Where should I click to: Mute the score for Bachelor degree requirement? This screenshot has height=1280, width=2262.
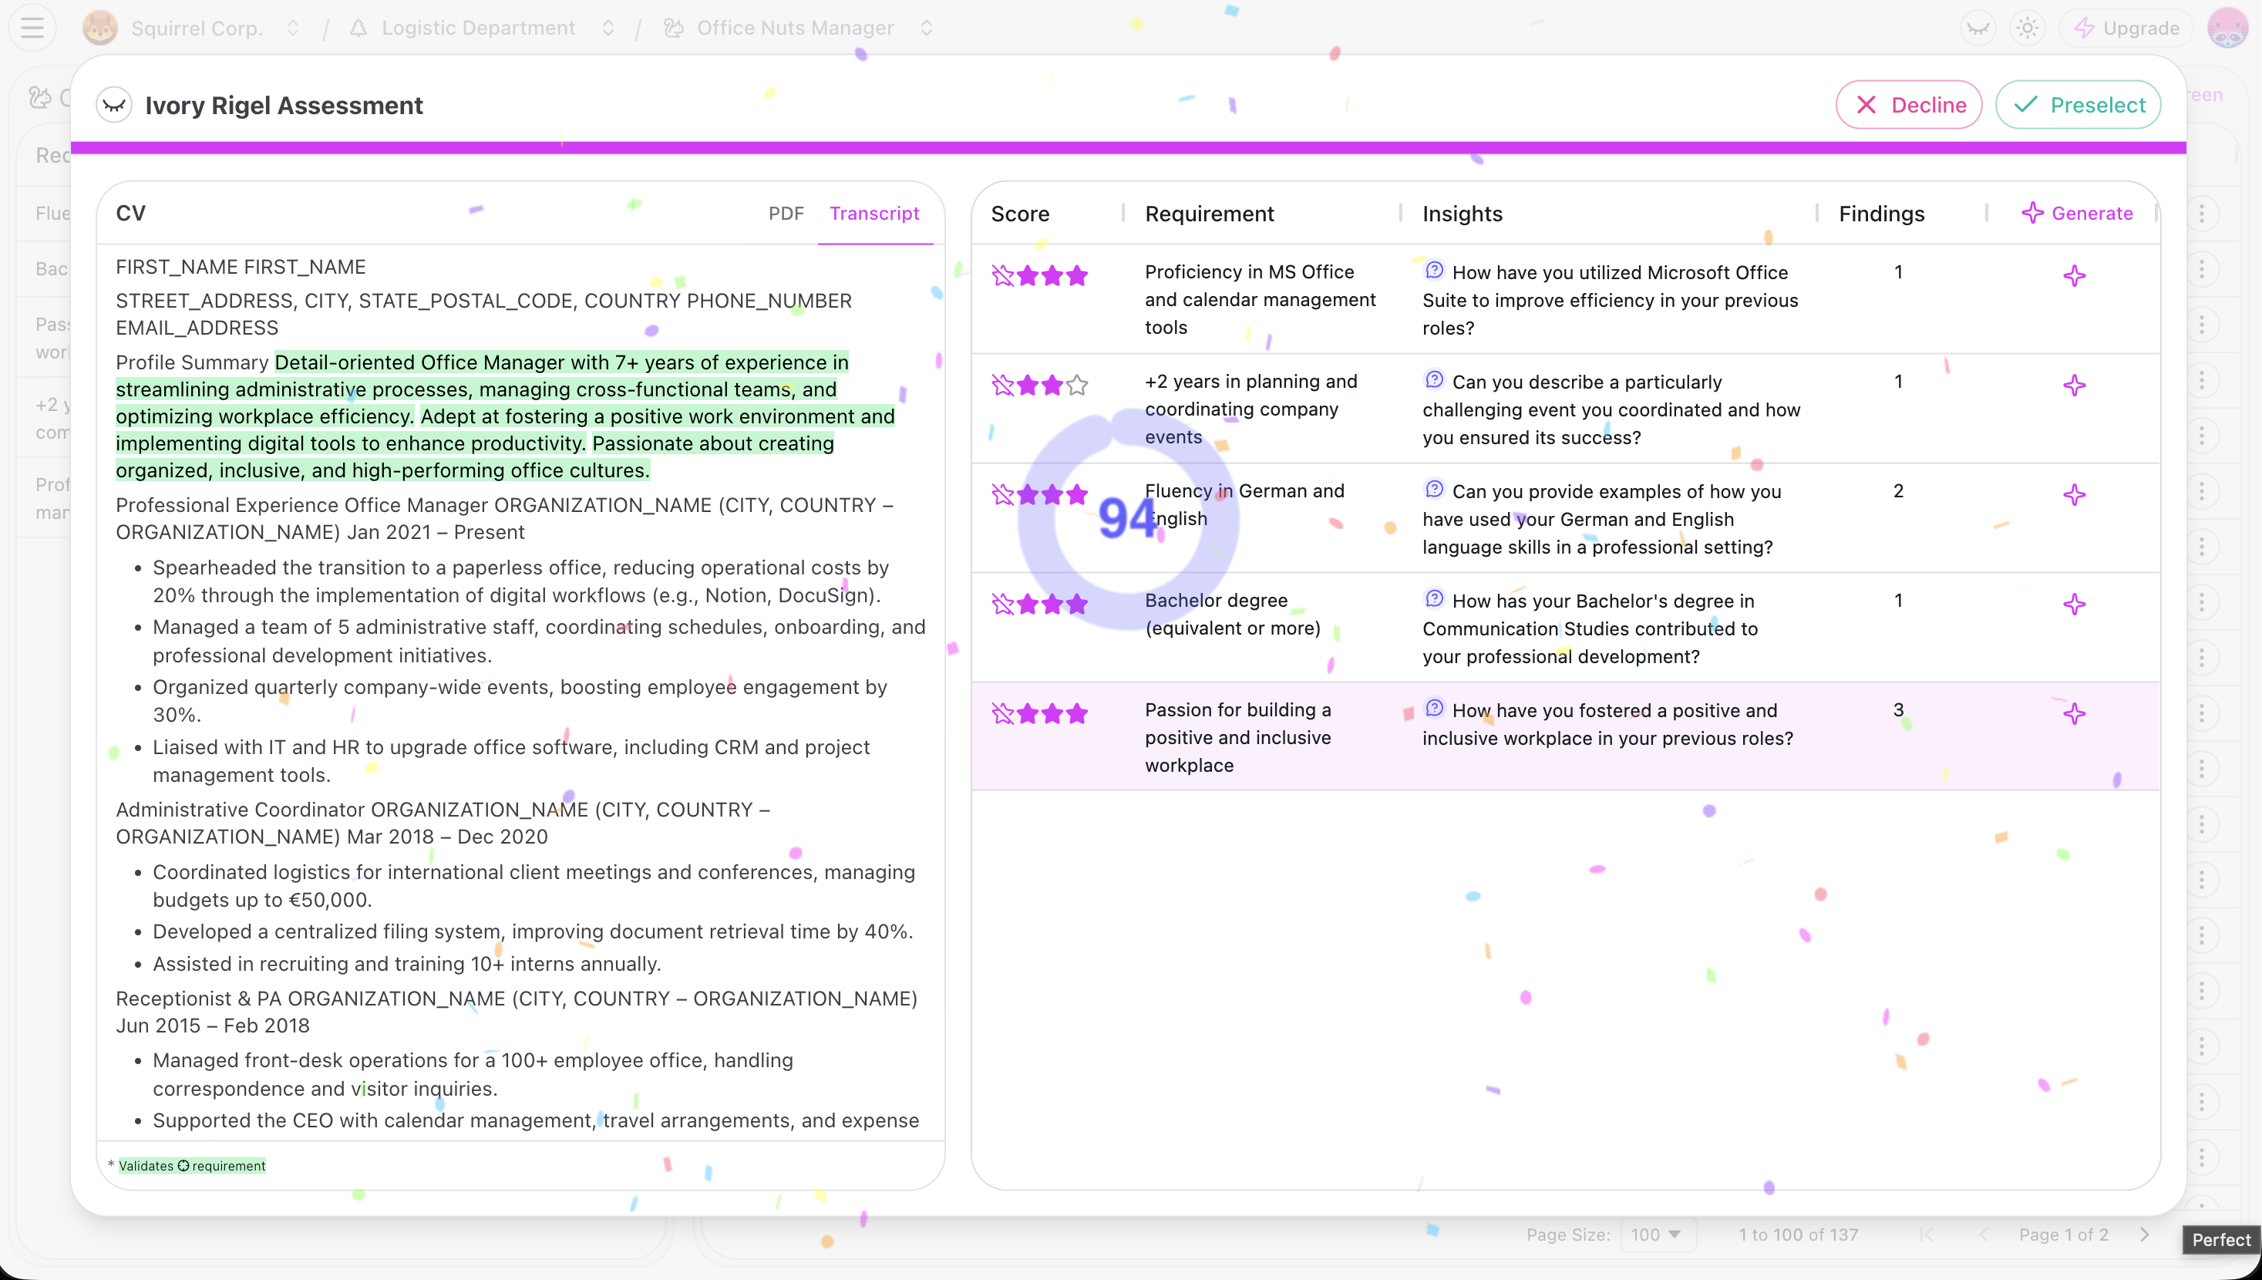pyautogui.click(x=1005, y=604)
